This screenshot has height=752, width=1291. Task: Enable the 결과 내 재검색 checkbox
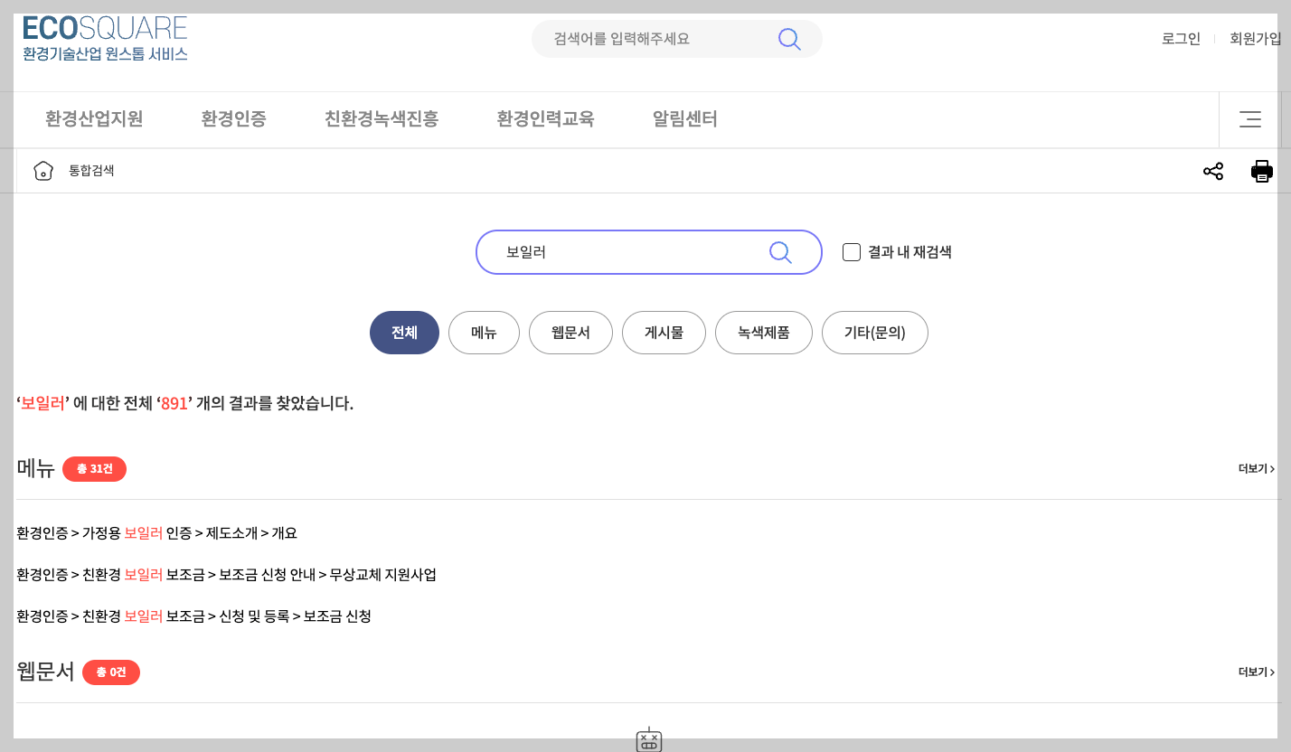coord(851,252)
